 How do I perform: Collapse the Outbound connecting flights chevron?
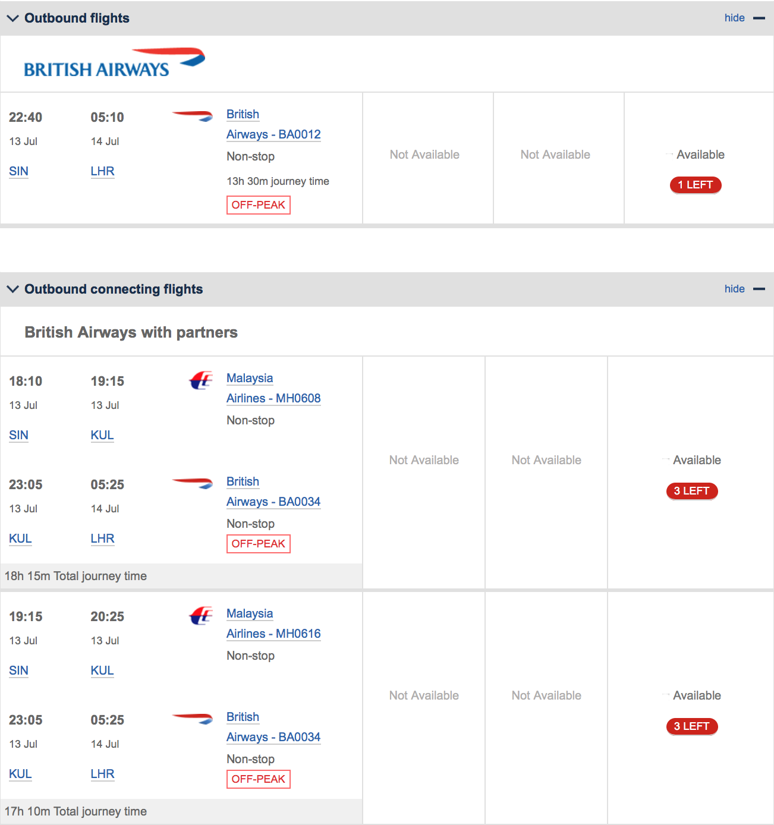[x=12, y=289]
